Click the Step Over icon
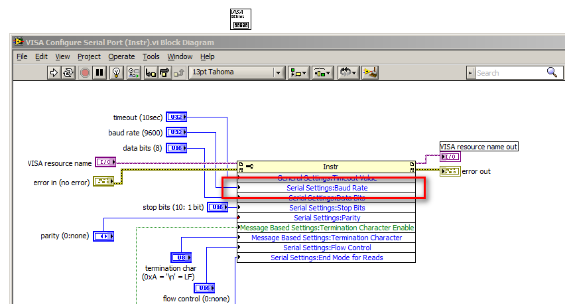The width and height of the screenshot is (565, 304). point(165,72)
